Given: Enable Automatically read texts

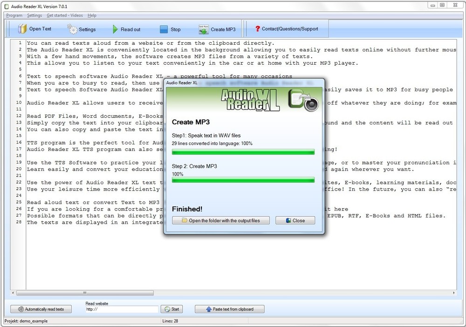Looking at the screenshot, I should [41, 309].
